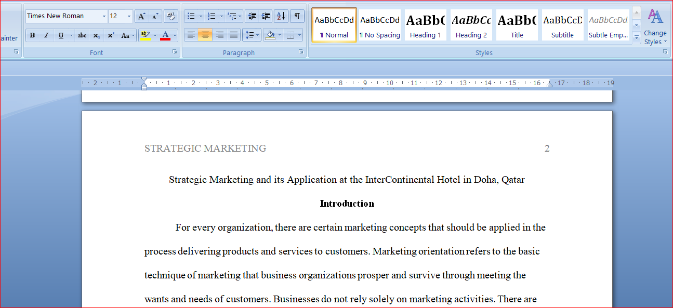
Task: Apply numbered list formatting
Action: click(211, 16)
